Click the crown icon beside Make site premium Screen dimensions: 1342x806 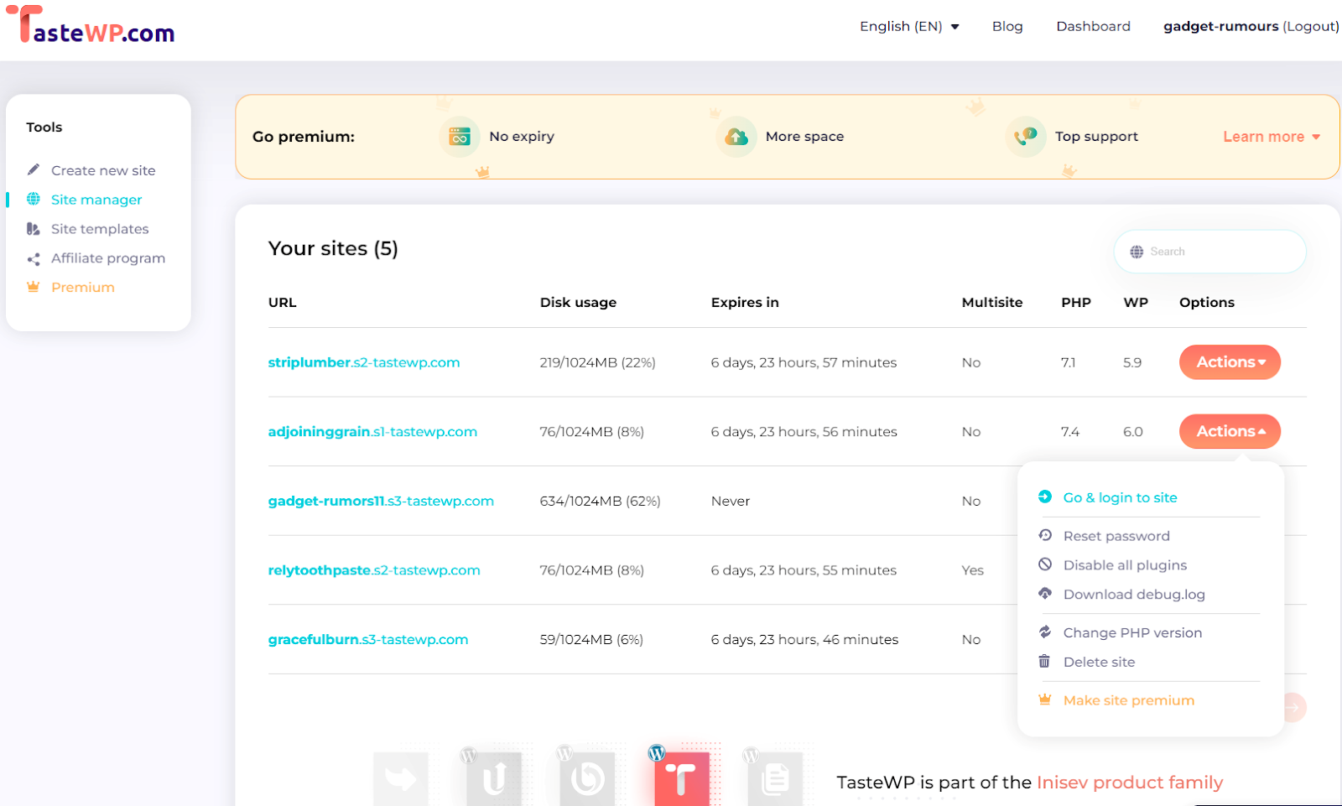click(x=1045, y=699)
